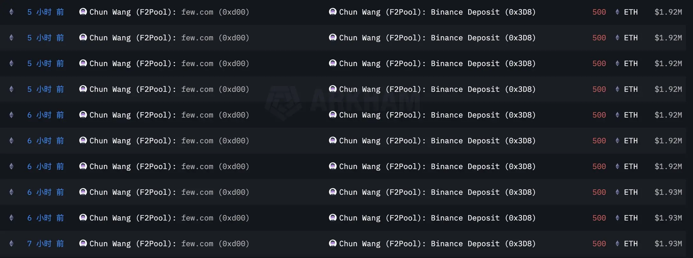
Task: Click the Ethereum chain icon in the 7 小时前 row
Action: [x=11, y=244]
